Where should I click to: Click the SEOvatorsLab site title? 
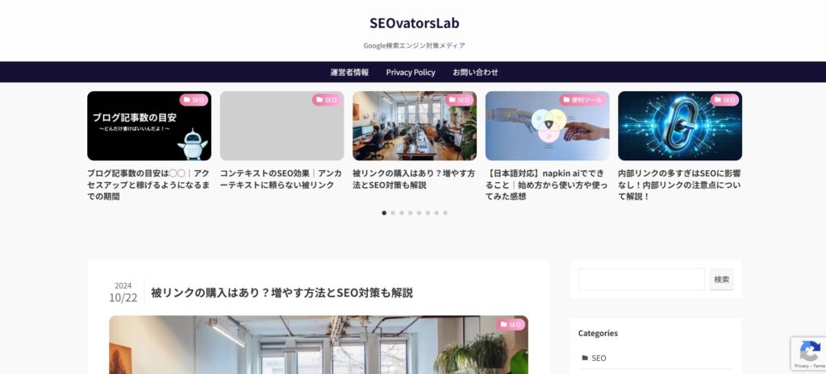(x=414, y=23)
